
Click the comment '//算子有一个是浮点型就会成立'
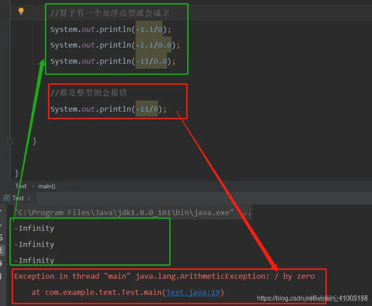pos(110,13)
